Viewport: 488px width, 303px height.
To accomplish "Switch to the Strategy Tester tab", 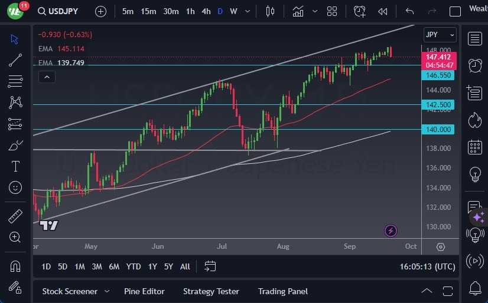I will 211,291.
